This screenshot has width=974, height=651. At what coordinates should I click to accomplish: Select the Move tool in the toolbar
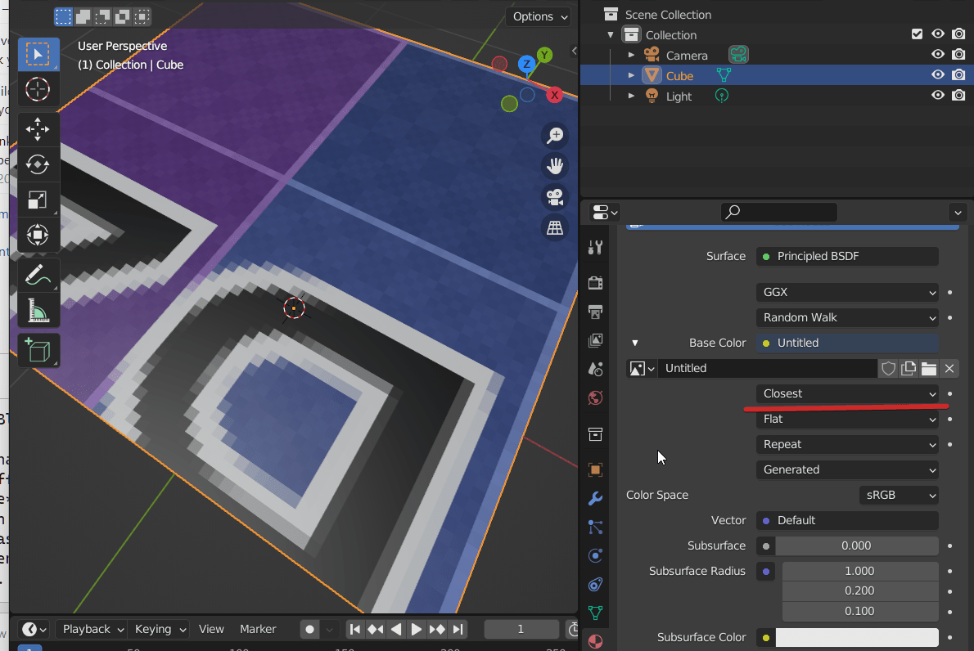pyautogui.click(x=38, y=128)
